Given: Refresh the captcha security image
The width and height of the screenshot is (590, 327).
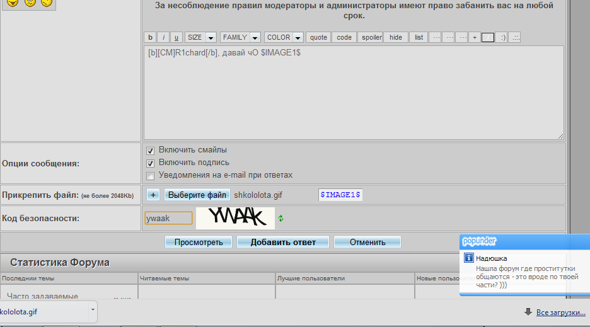Looking at the screenshot, I should point(281,219).
